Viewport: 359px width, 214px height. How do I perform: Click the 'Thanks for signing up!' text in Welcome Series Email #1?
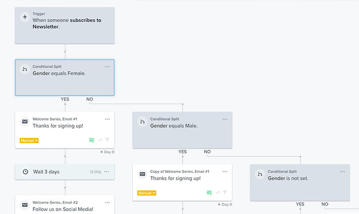pyautogui.click(x=57, y=126)
